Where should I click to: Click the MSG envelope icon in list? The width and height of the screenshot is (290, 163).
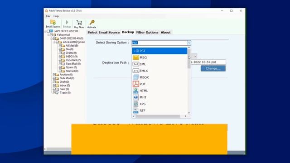(136, 58)
